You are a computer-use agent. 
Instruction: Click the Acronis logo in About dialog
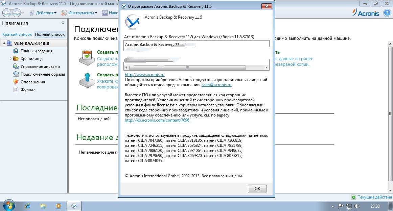pos(132,22)
